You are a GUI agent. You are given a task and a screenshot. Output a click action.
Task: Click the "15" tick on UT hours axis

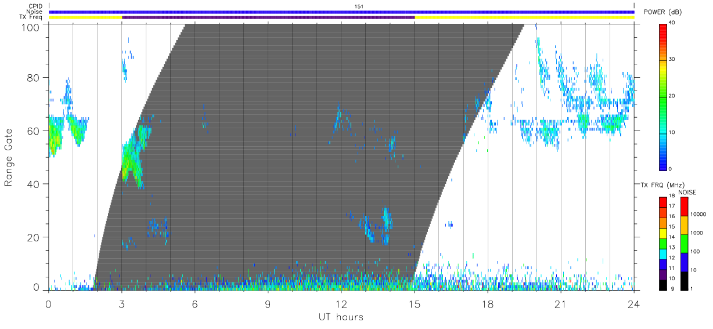pos(415,303)
